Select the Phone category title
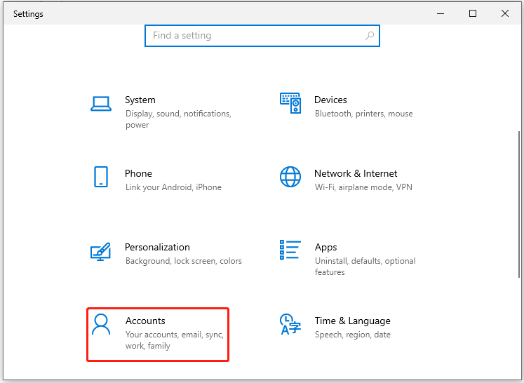The width and height of the screenshot is (524, 383). [x=138, y=174]
